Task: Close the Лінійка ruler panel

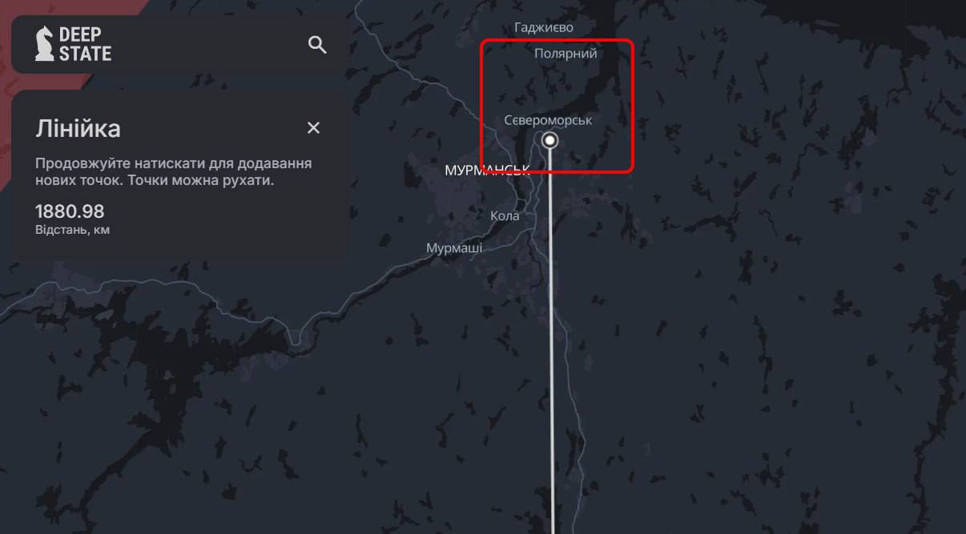Action: coord(313,128)
